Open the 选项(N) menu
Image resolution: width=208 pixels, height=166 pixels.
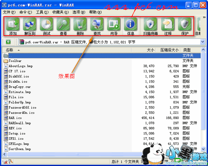[79, 12]
